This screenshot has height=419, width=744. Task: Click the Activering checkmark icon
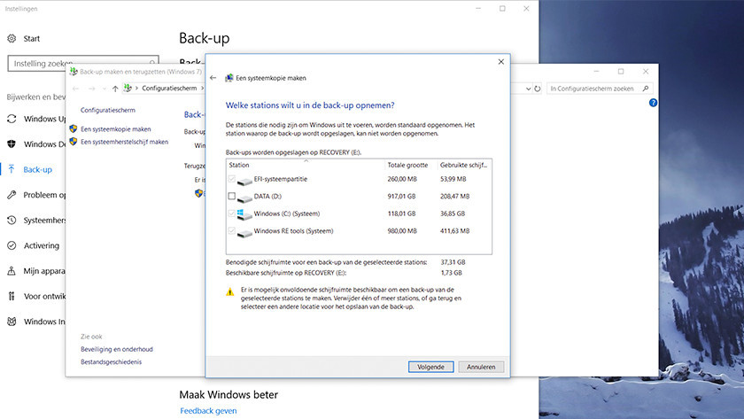point(12,245)
